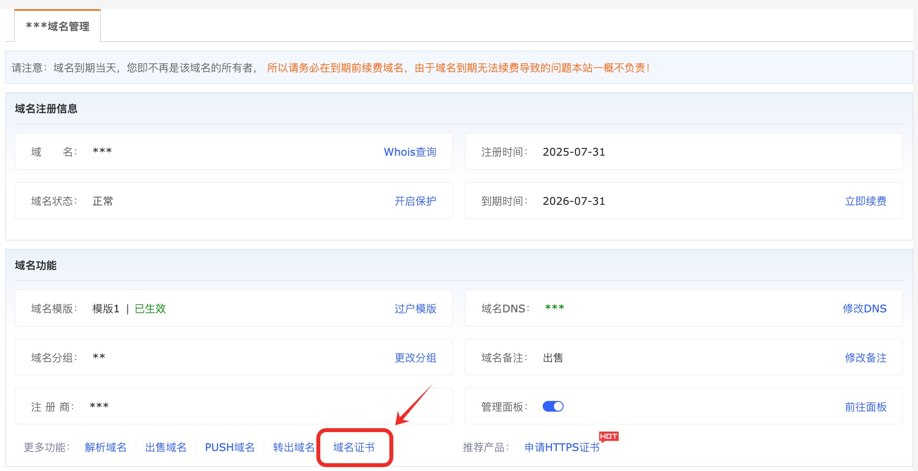Change the group via 更改分组
Viewport: 918px width, 471px height.
pyautogui.click(x=415, y=358)
